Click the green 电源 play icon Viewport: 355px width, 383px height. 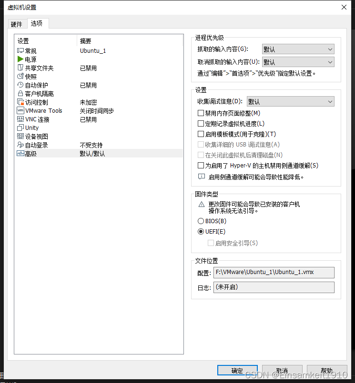click(20, 59)
